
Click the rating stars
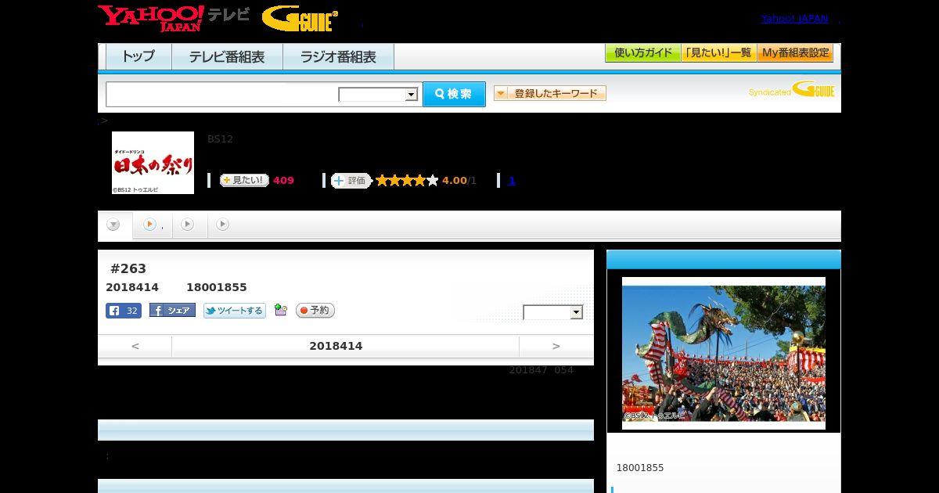pyautogui.click(x=407, y=181)
